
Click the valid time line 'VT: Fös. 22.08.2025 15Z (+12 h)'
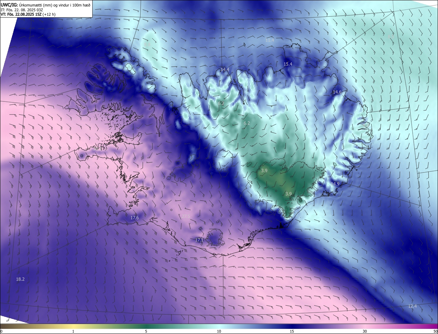[28, 14]
